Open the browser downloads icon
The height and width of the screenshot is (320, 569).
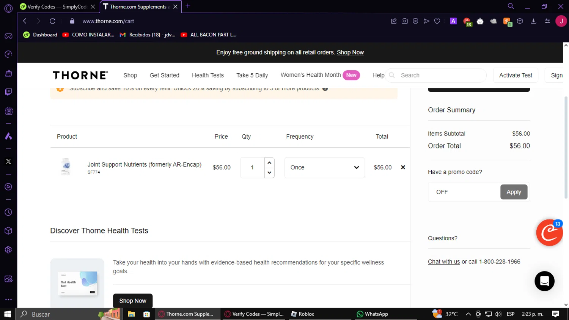pyautogui.click(x=533, y=21)
